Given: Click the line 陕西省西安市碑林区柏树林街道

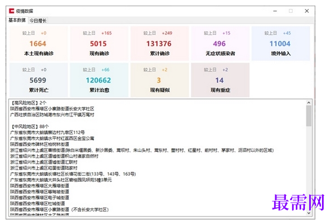Looking at the screenshot, I should coord(39,144).
